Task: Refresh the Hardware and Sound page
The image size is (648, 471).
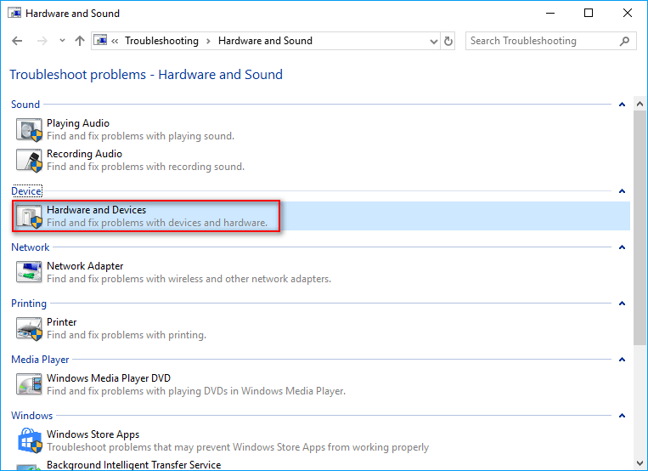Action: click(x=448, y=41)
